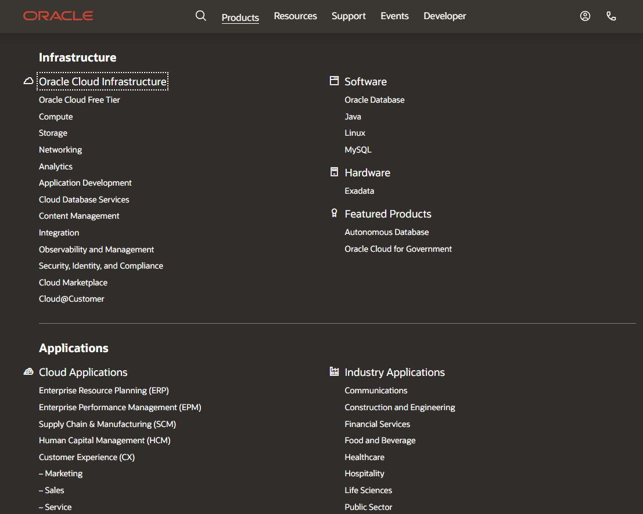The width and height of the screenshot is (643, 514).
Task: Click the cloud icon beside Oracle Cloud Infrastructure
Action: [x=28, y=81]
